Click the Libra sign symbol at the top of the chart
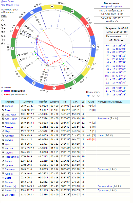This screenshot has width=133, height=203. coord(52,6)
